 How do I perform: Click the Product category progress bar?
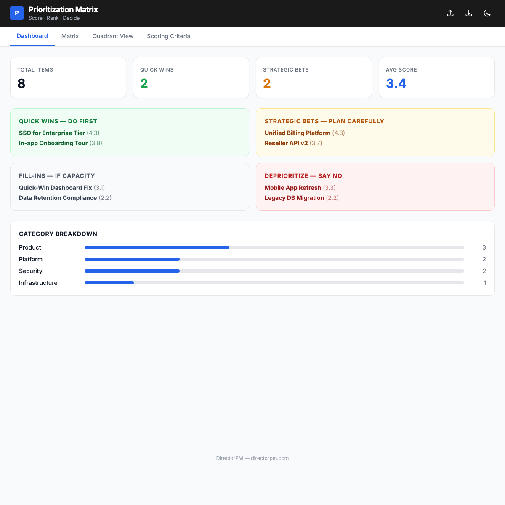[274, 247]
